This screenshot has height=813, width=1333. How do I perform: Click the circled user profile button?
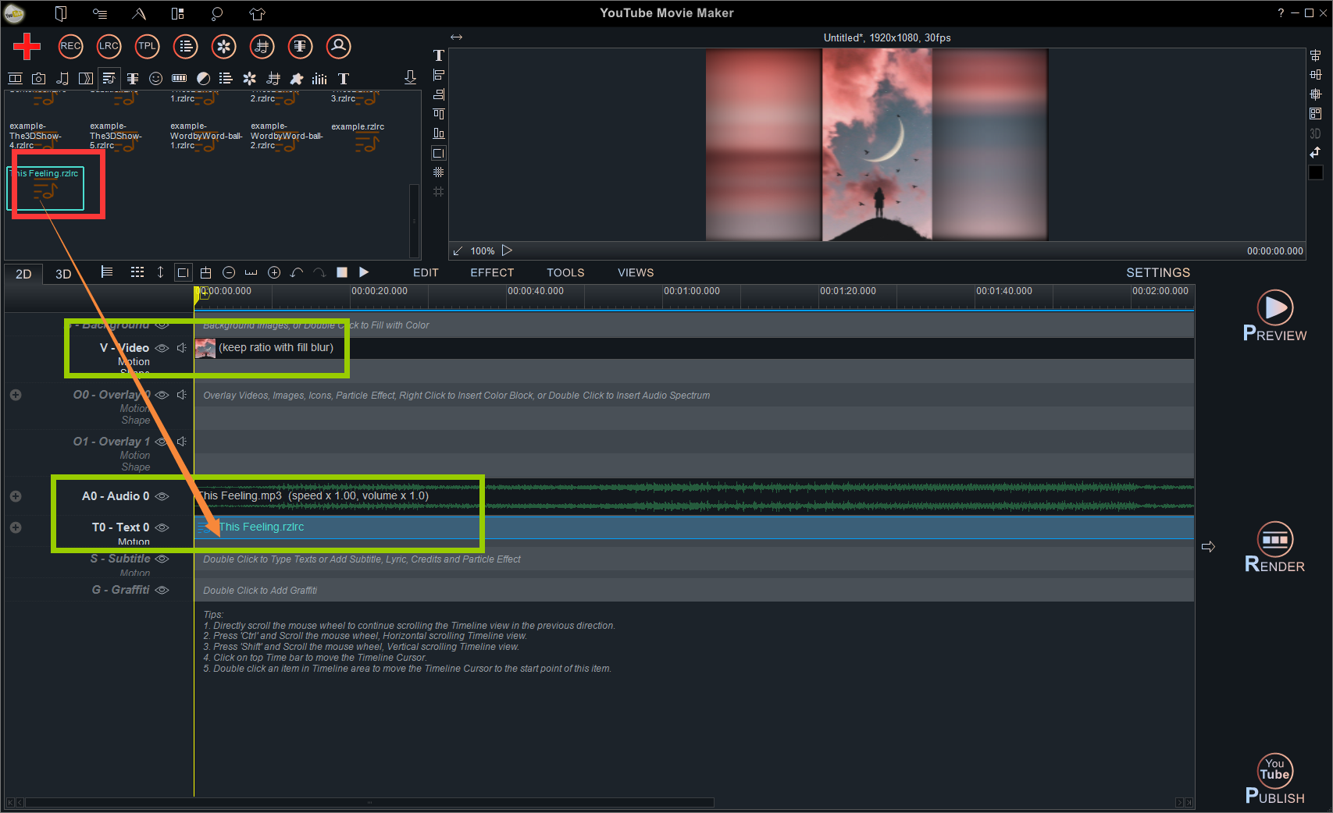pyautogui.click(x=338, y=46)
